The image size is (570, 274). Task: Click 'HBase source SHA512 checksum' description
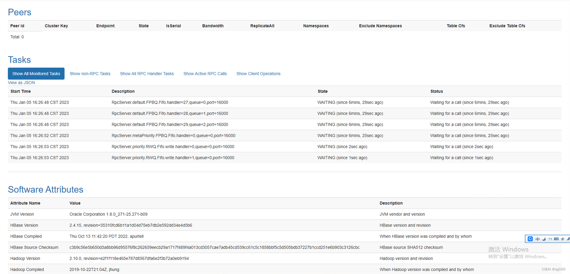pyautogui.click(x=411, y=247)
